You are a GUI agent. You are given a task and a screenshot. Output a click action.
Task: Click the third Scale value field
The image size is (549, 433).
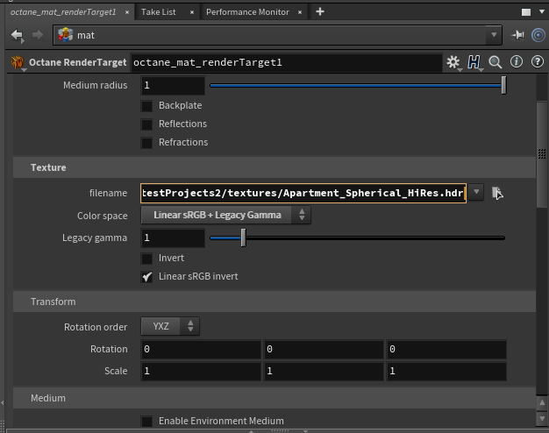(x=446, y=371)
